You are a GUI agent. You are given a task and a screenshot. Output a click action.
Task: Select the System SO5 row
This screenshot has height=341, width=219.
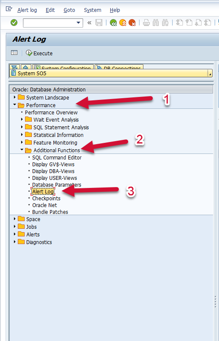[111, 74]
